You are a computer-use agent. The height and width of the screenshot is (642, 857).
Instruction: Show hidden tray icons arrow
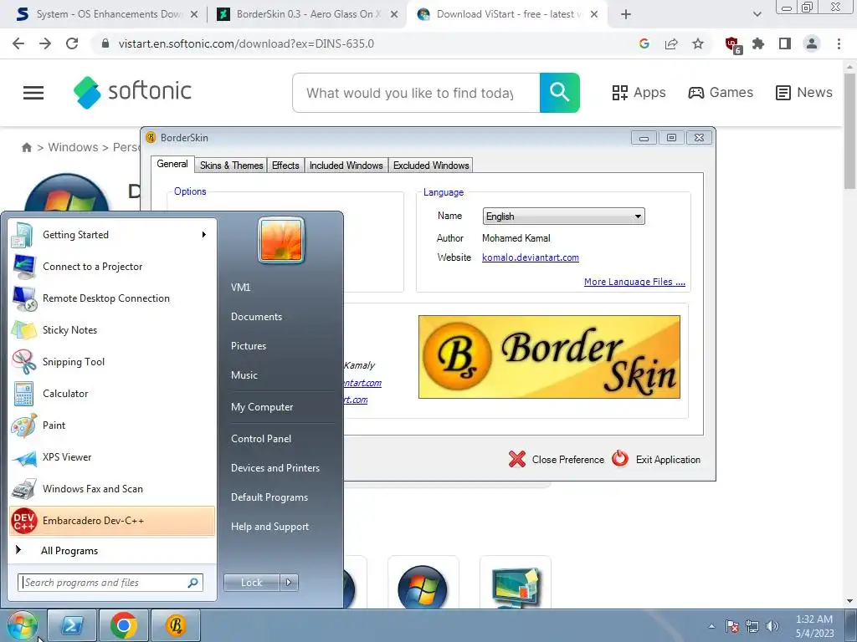pos(711,626)
